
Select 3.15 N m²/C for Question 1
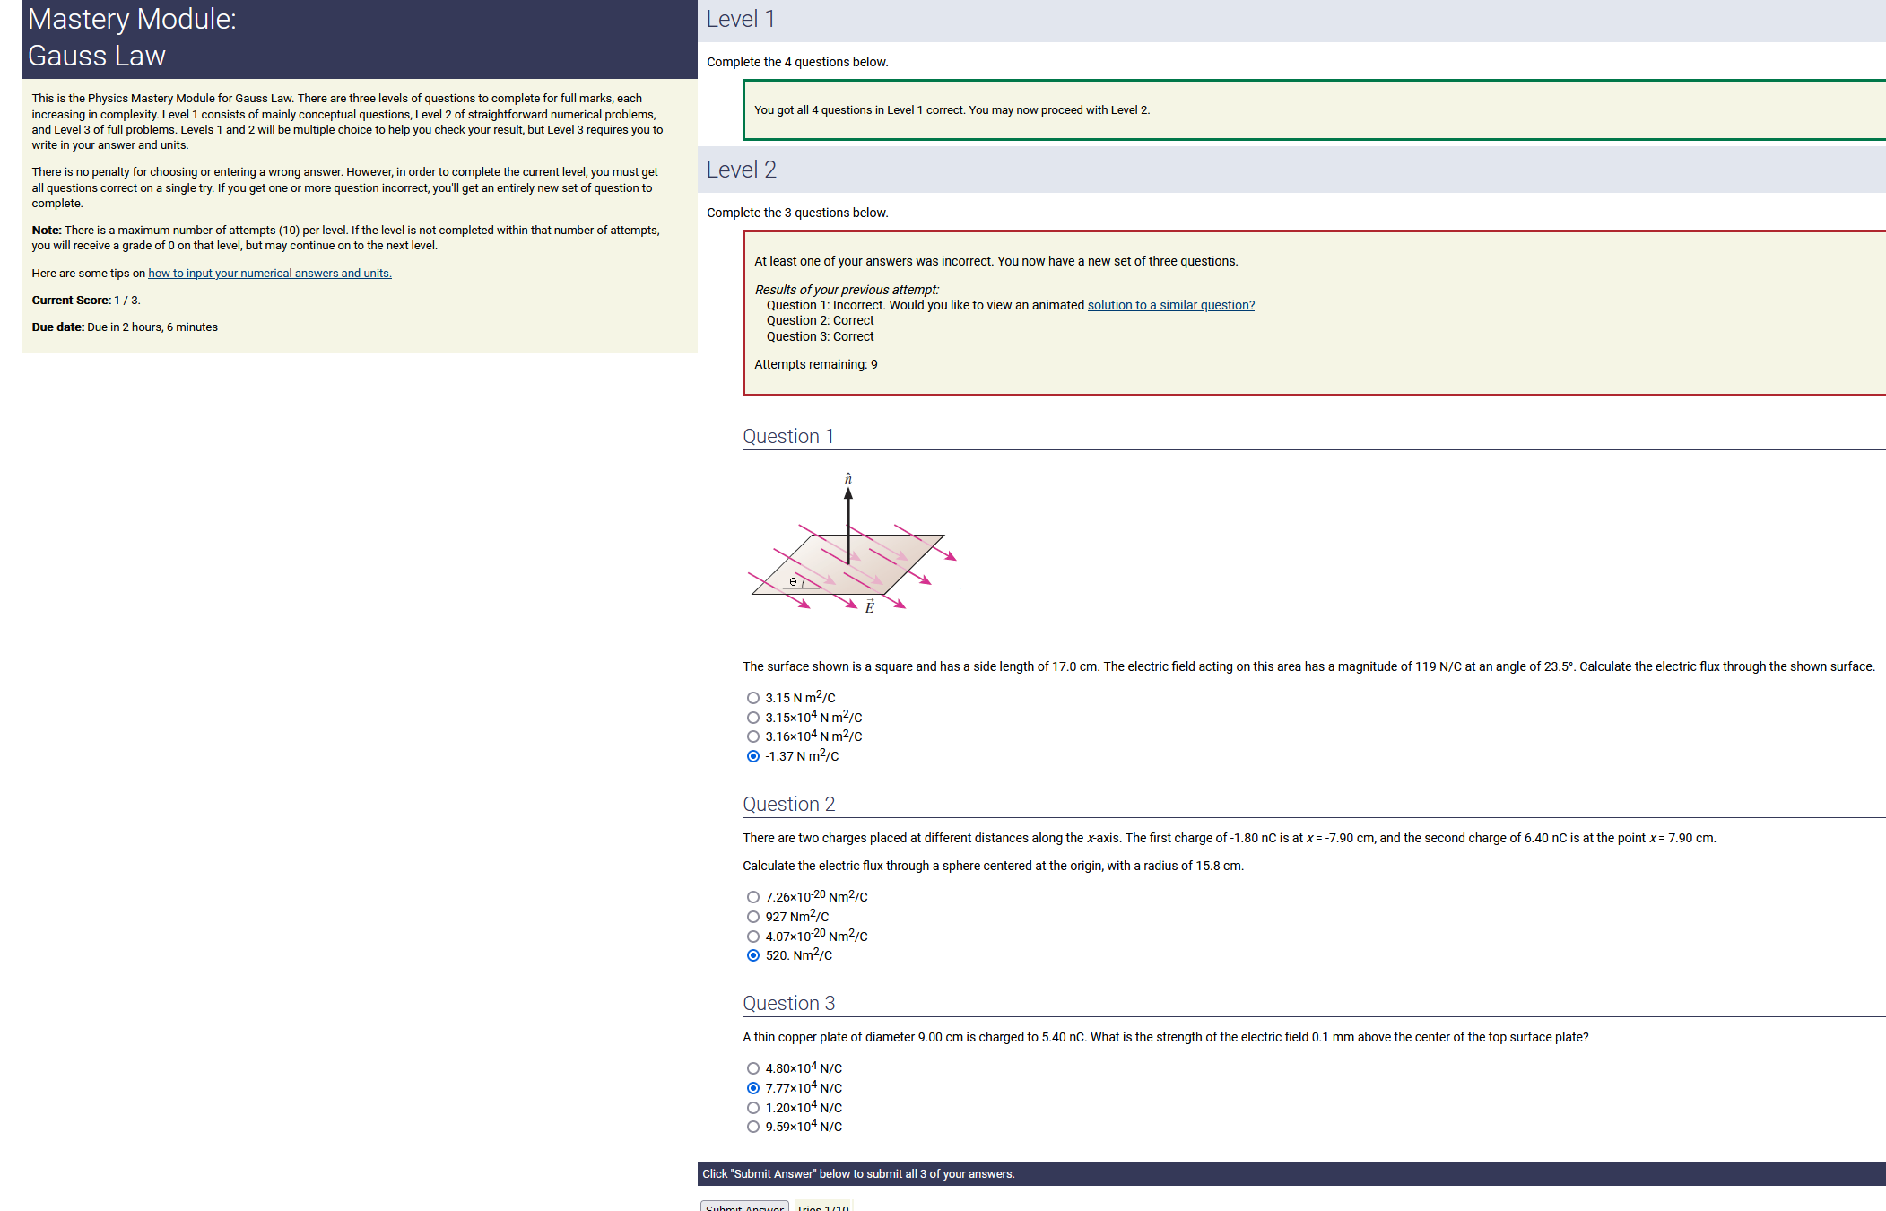click(753, 698)
